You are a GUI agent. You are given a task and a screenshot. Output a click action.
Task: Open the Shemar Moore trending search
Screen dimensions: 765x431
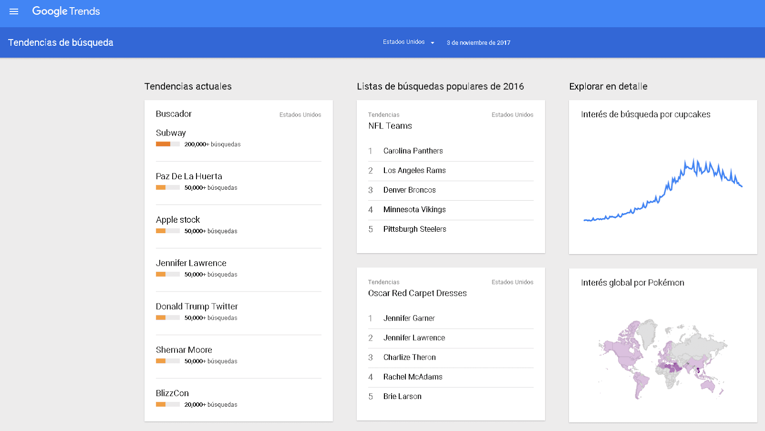tap(184, 350)
